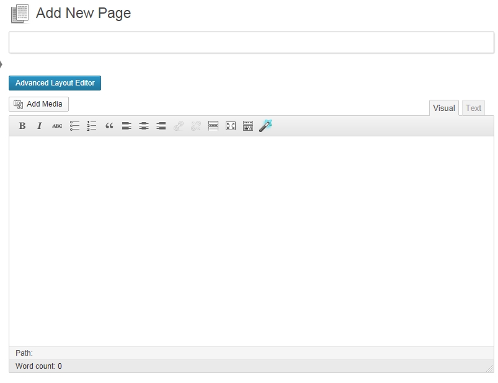Create an ordered numbered list
Image resolution: width=498 pixels, height=383 pixels.
[x=91, y=125]
